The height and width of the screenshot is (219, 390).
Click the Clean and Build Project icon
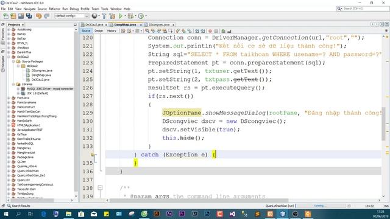pos(112,16)
